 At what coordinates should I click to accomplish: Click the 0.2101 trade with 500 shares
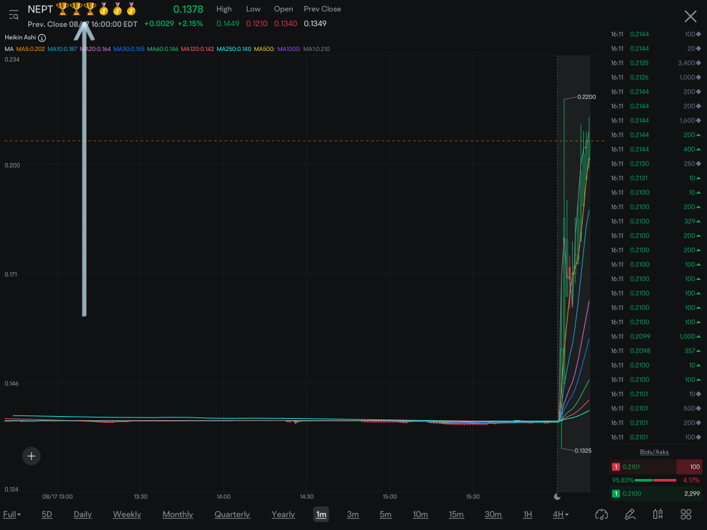(656, 409)
